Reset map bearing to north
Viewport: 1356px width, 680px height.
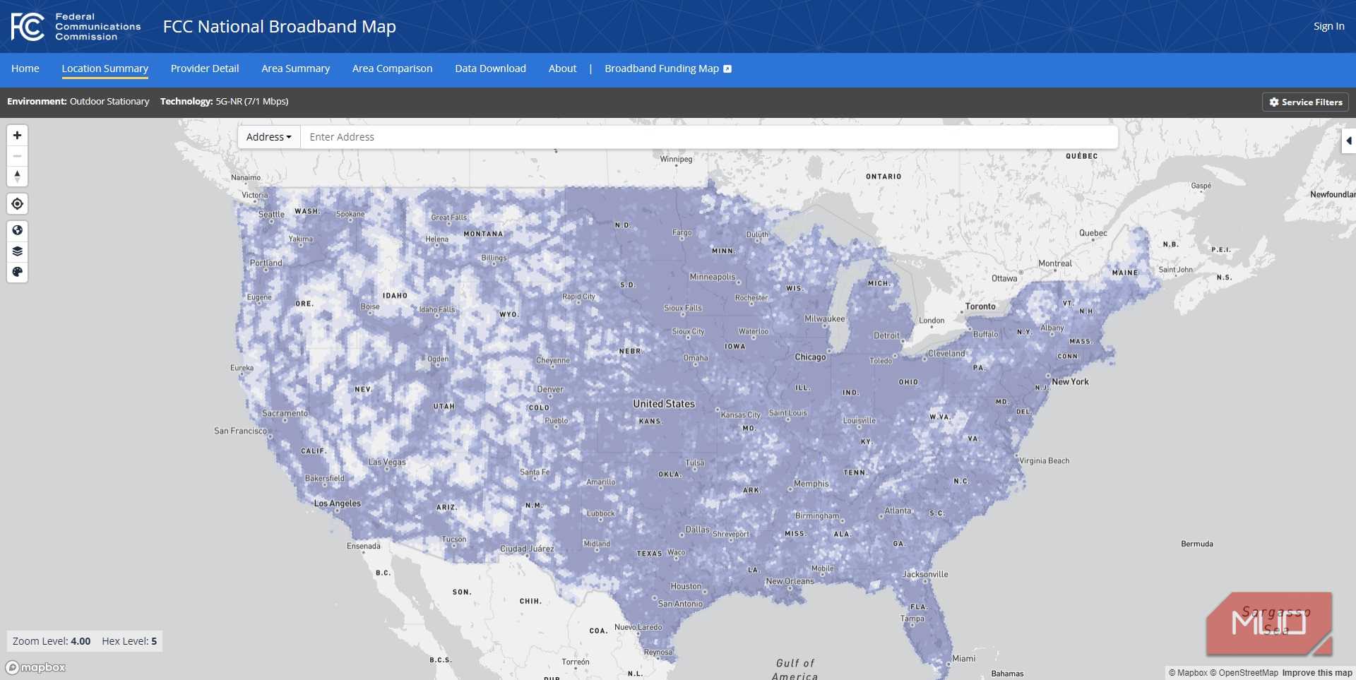[17, 177]
